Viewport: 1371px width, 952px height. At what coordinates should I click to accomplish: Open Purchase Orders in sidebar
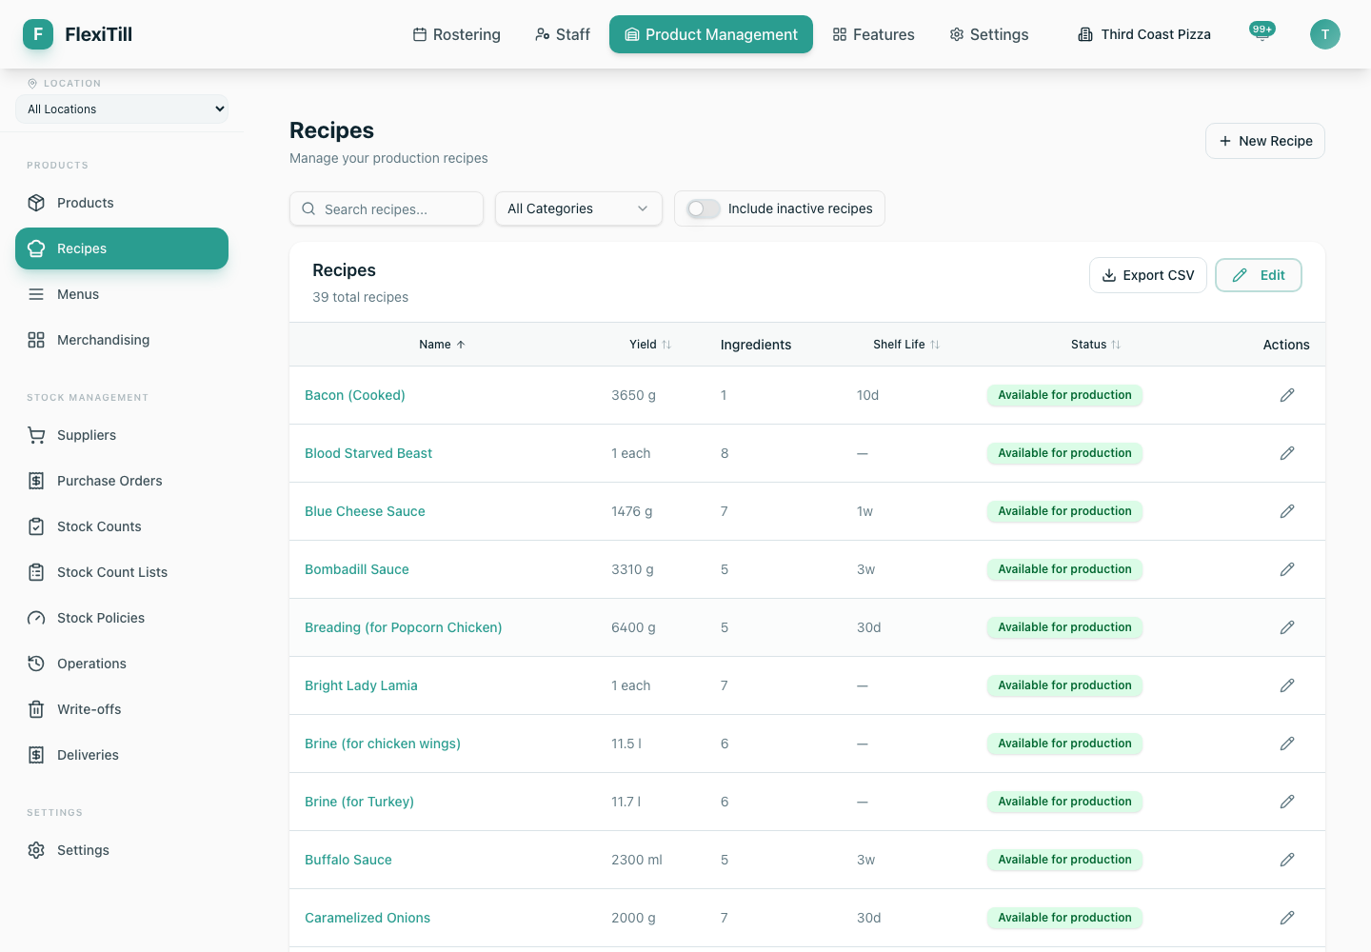pyautogui.click(x=122, y=481)
